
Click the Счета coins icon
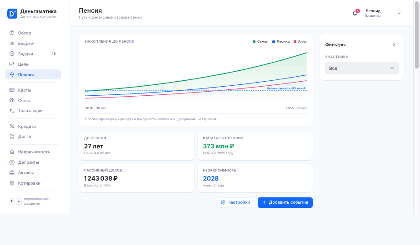click(x=12, y=101)
